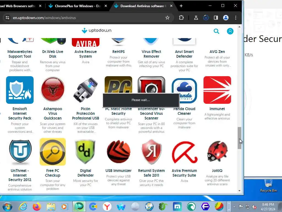The image size is (282, 212).
Task: Open the Anvi Smart Defender link
Action: pos(184,54)
